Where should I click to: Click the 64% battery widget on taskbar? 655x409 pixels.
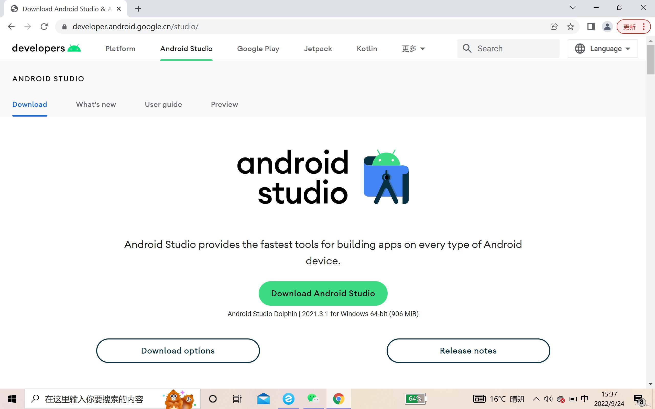point(416,399)
